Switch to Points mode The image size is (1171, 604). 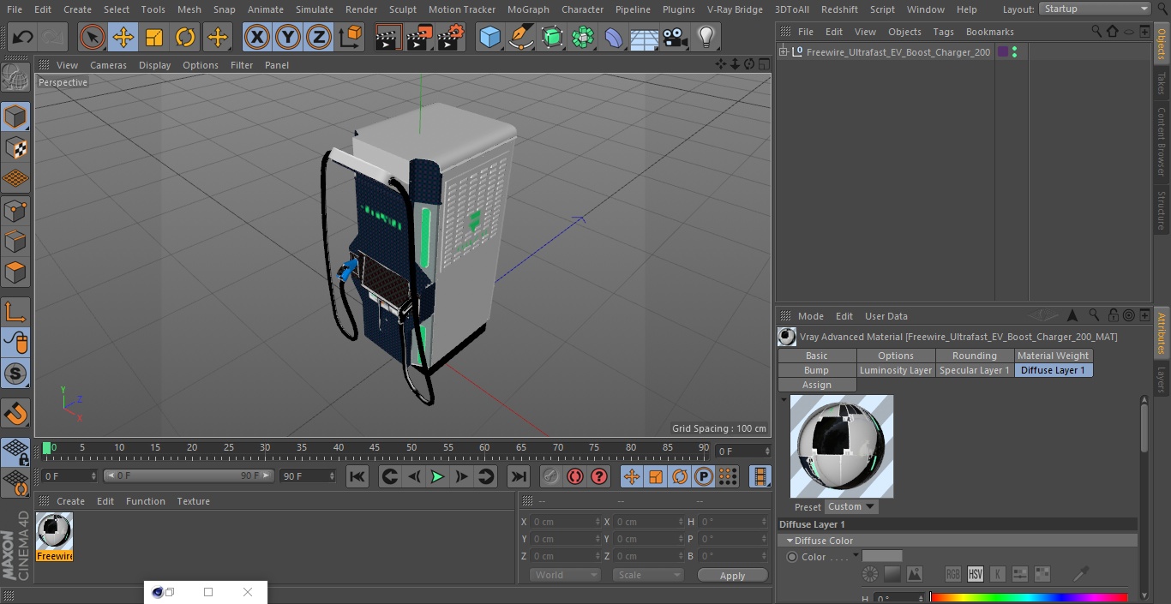[15, 211]
